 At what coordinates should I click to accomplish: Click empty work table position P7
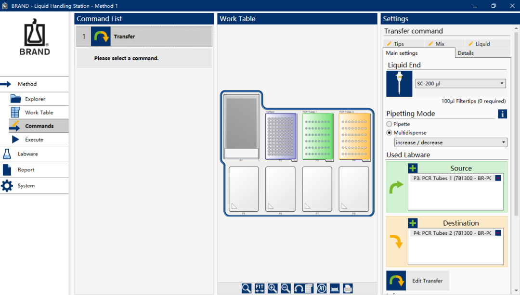pos(317,189)
